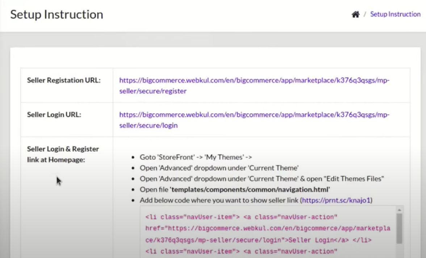Click the code box scroll up arrow
Image resolution: width=426 pixels, height=258 pixels.
pos(399,210)
